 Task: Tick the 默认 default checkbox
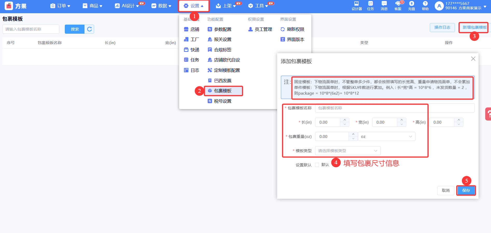pos(317,165)
